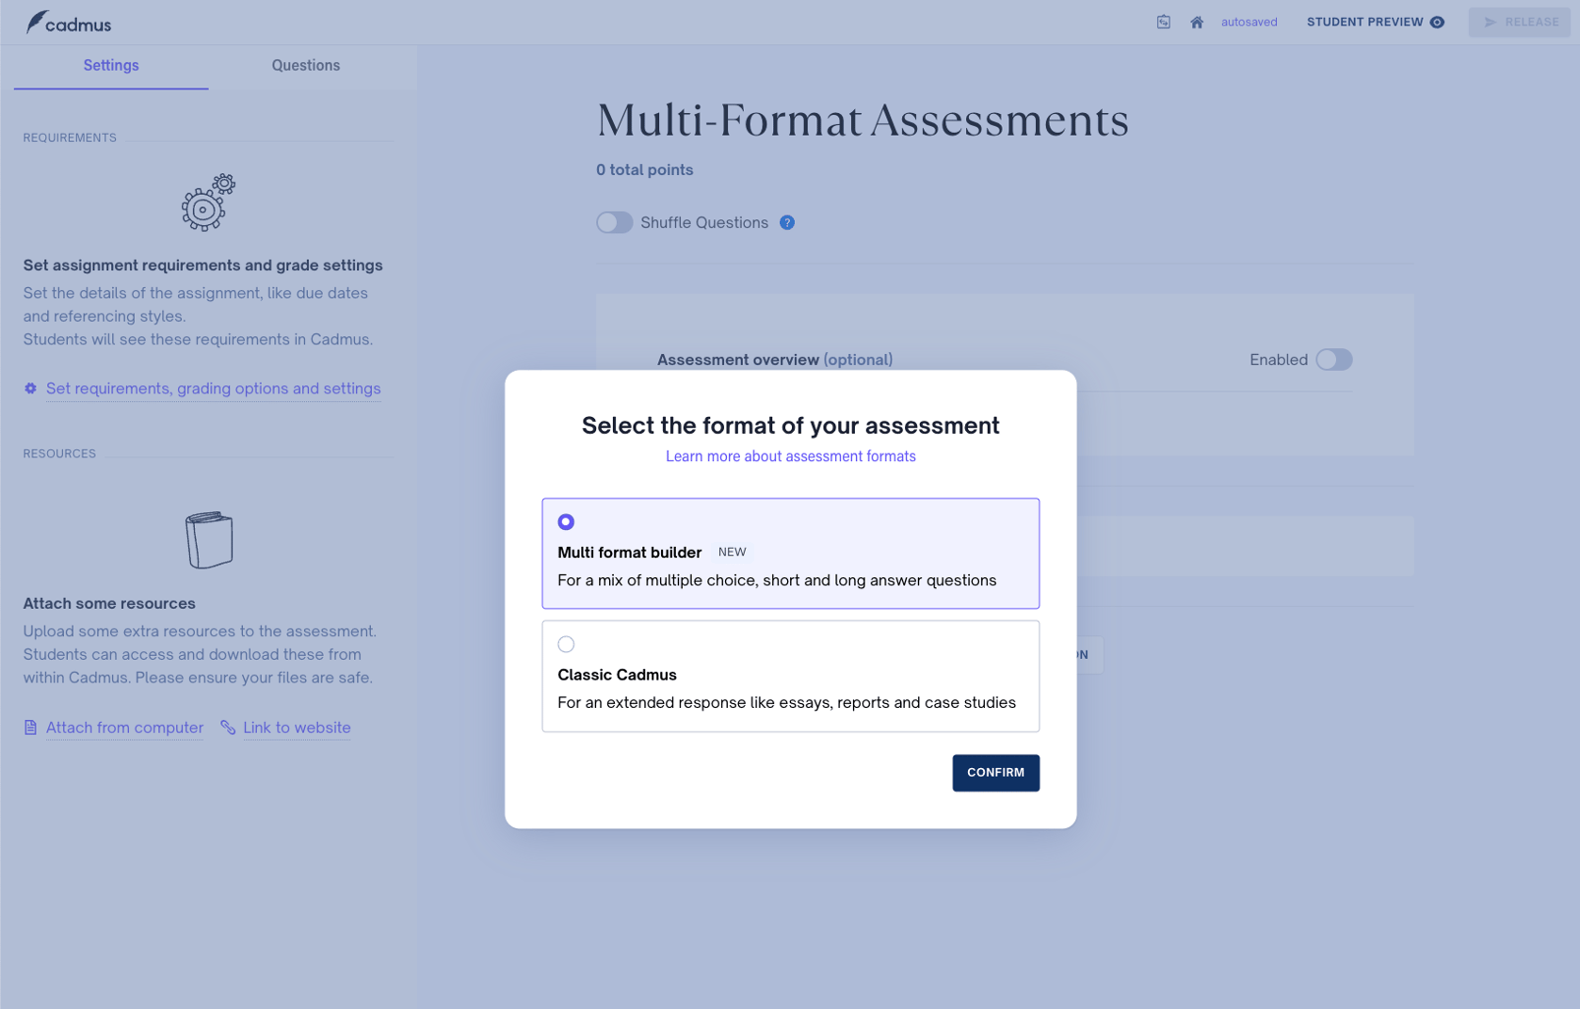Screen dimensions: 1580x1009
Task: Open Set requirements, grading options and settings
Action: (x=214, y=388)
